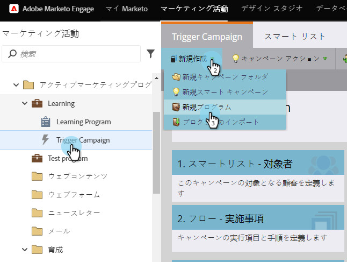
Task: Click into the 検索 search field
Action: 71,54
